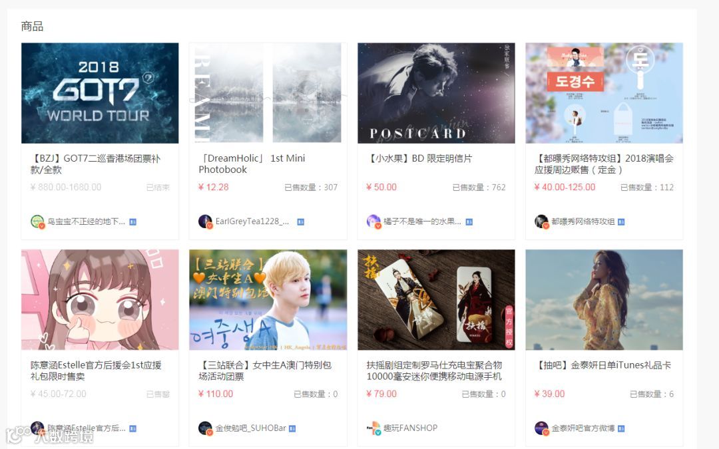Open the 女中生A澳门特别包场 thumbnail
Screen dimensions: 719x449
[268, 299]
